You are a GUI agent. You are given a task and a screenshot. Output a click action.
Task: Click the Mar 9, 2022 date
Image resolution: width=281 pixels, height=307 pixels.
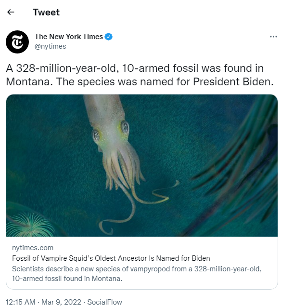(61, 302)
